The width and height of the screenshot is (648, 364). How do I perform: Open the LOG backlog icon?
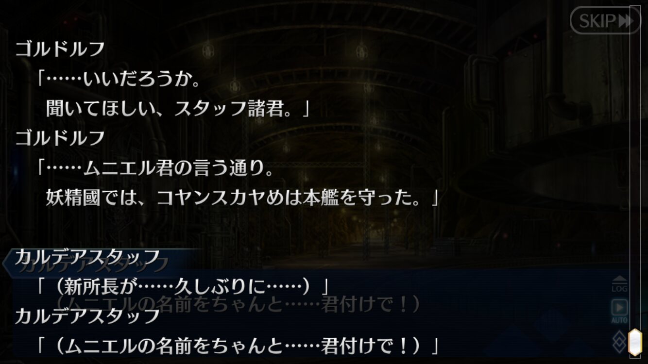tap(619, 284)
